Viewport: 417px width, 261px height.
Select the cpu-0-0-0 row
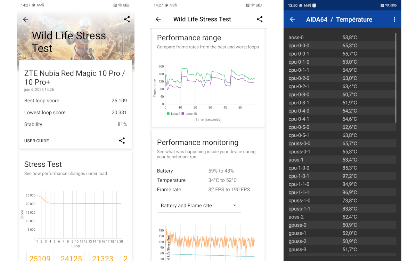point(342,46)
